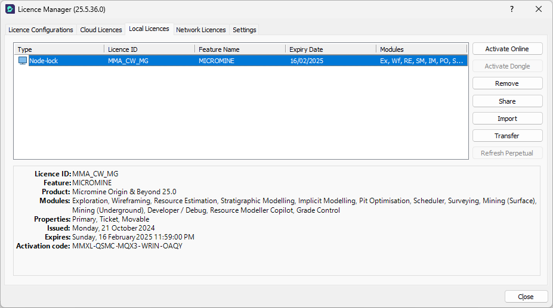553x308 pixels.
Task: Click the Transfer button
Action: click(x=507, y=136)
